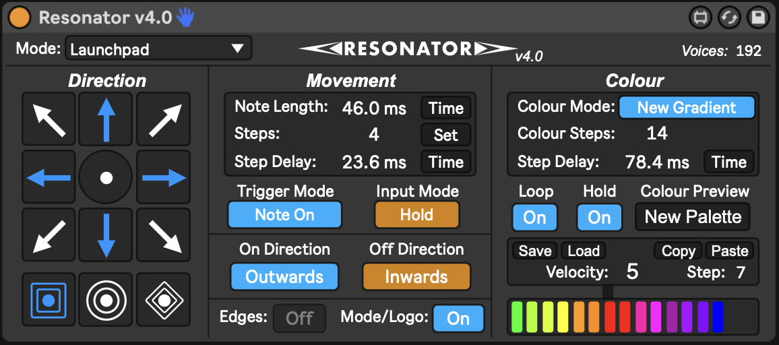Toggle the Loop On button
The height and width of the screenshot is (345, 779).
[534, 218]
